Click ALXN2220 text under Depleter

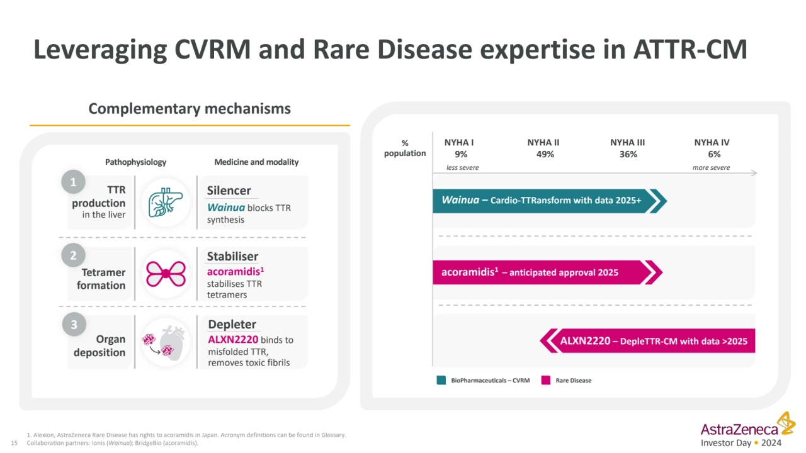pyautogui.click(x=232, y=340)
